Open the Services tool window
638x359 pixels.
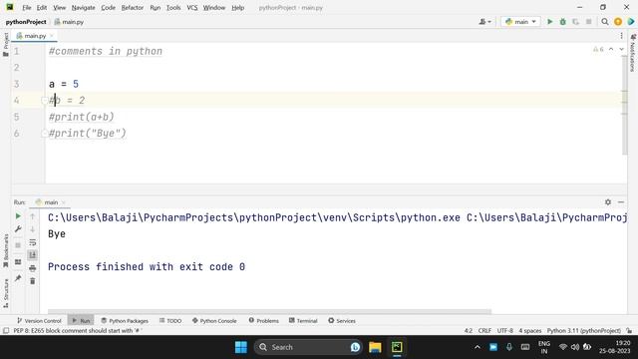point(342,321)
